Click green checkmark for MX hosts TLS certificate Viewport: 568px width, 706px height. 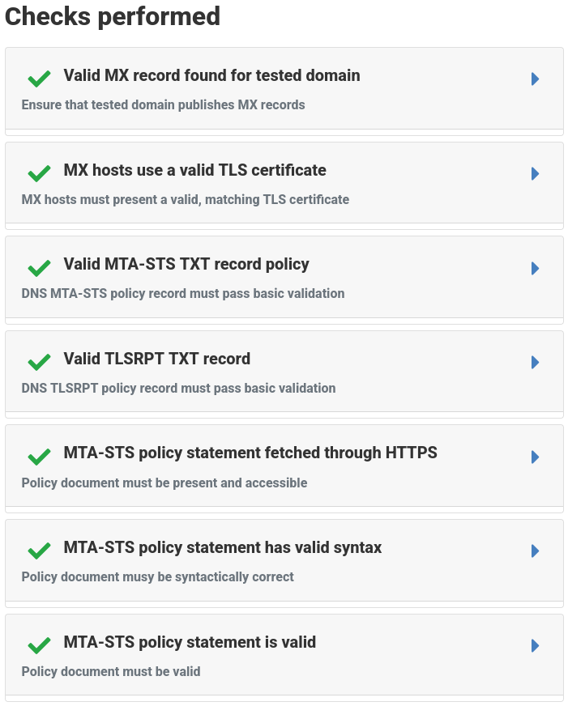point(39,173)
